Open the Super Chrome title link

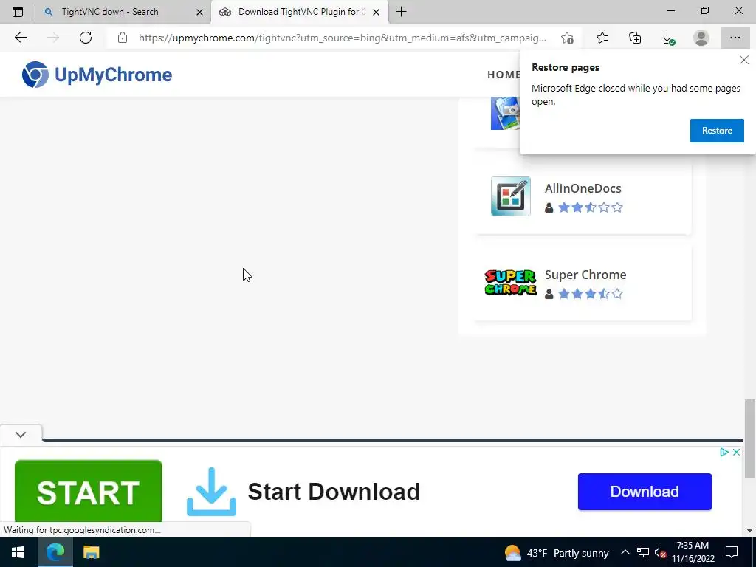[585, 275]
